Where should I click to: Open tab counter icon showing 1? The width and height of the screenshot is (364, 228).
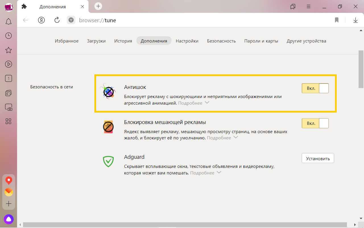tap(9, 78)
